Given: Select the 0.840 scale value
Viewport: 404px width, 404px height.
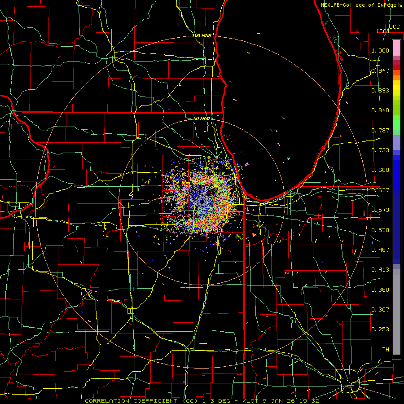Looking at the screenshot, I should [380, 110].
